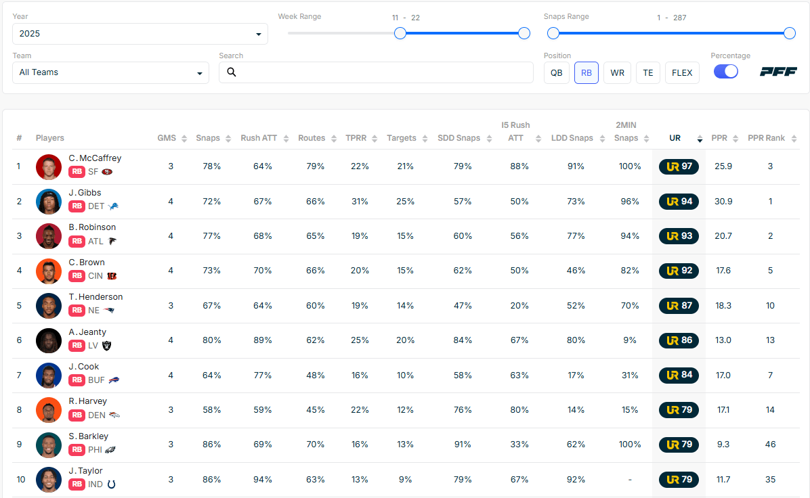
Task: Open J. Gibbs player name link
Action: (x=85, y=193)
